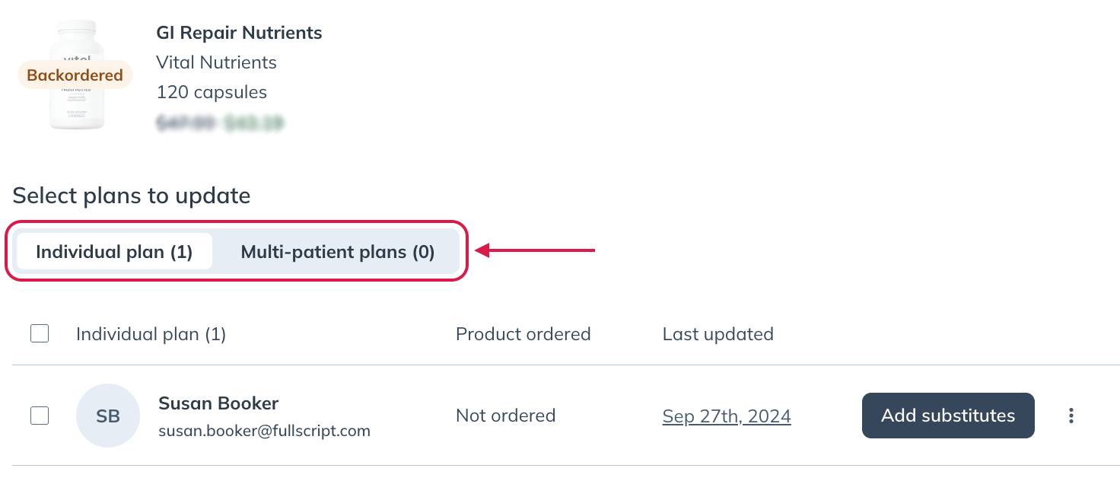Click the Add substitutes button

pos(947,416)
